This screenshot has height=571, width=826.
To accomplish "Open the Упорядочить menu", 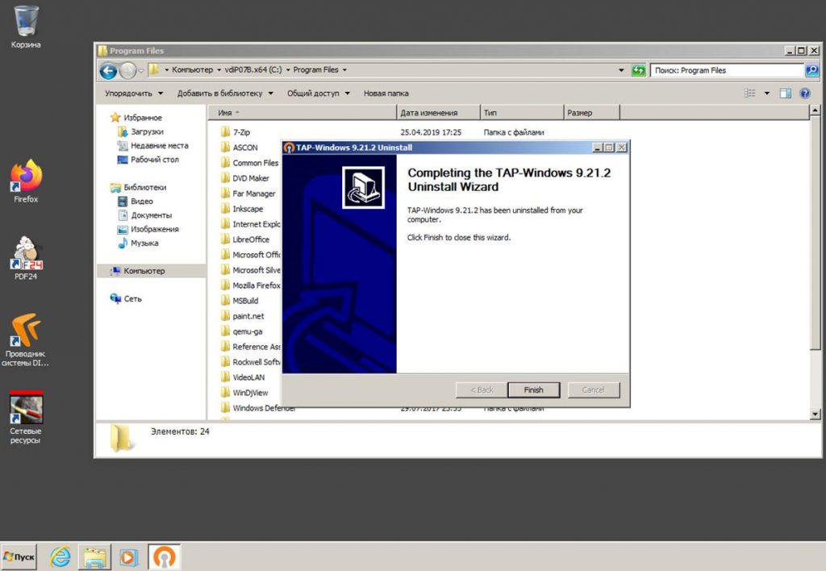I will coord(134,94).
